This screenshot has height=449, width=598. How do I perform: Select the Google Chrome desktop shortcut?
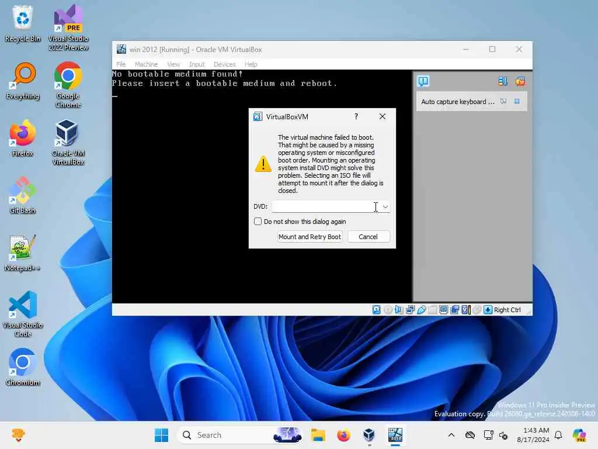click(x=68, y=85)
